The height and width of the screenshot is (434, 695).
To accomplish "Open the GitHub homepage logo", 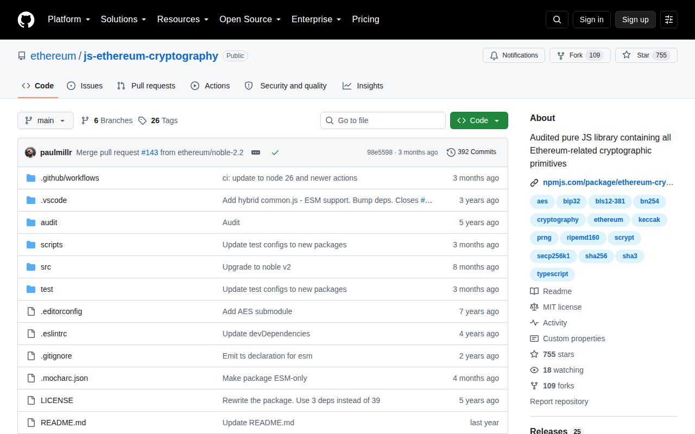I will (26, 20).
